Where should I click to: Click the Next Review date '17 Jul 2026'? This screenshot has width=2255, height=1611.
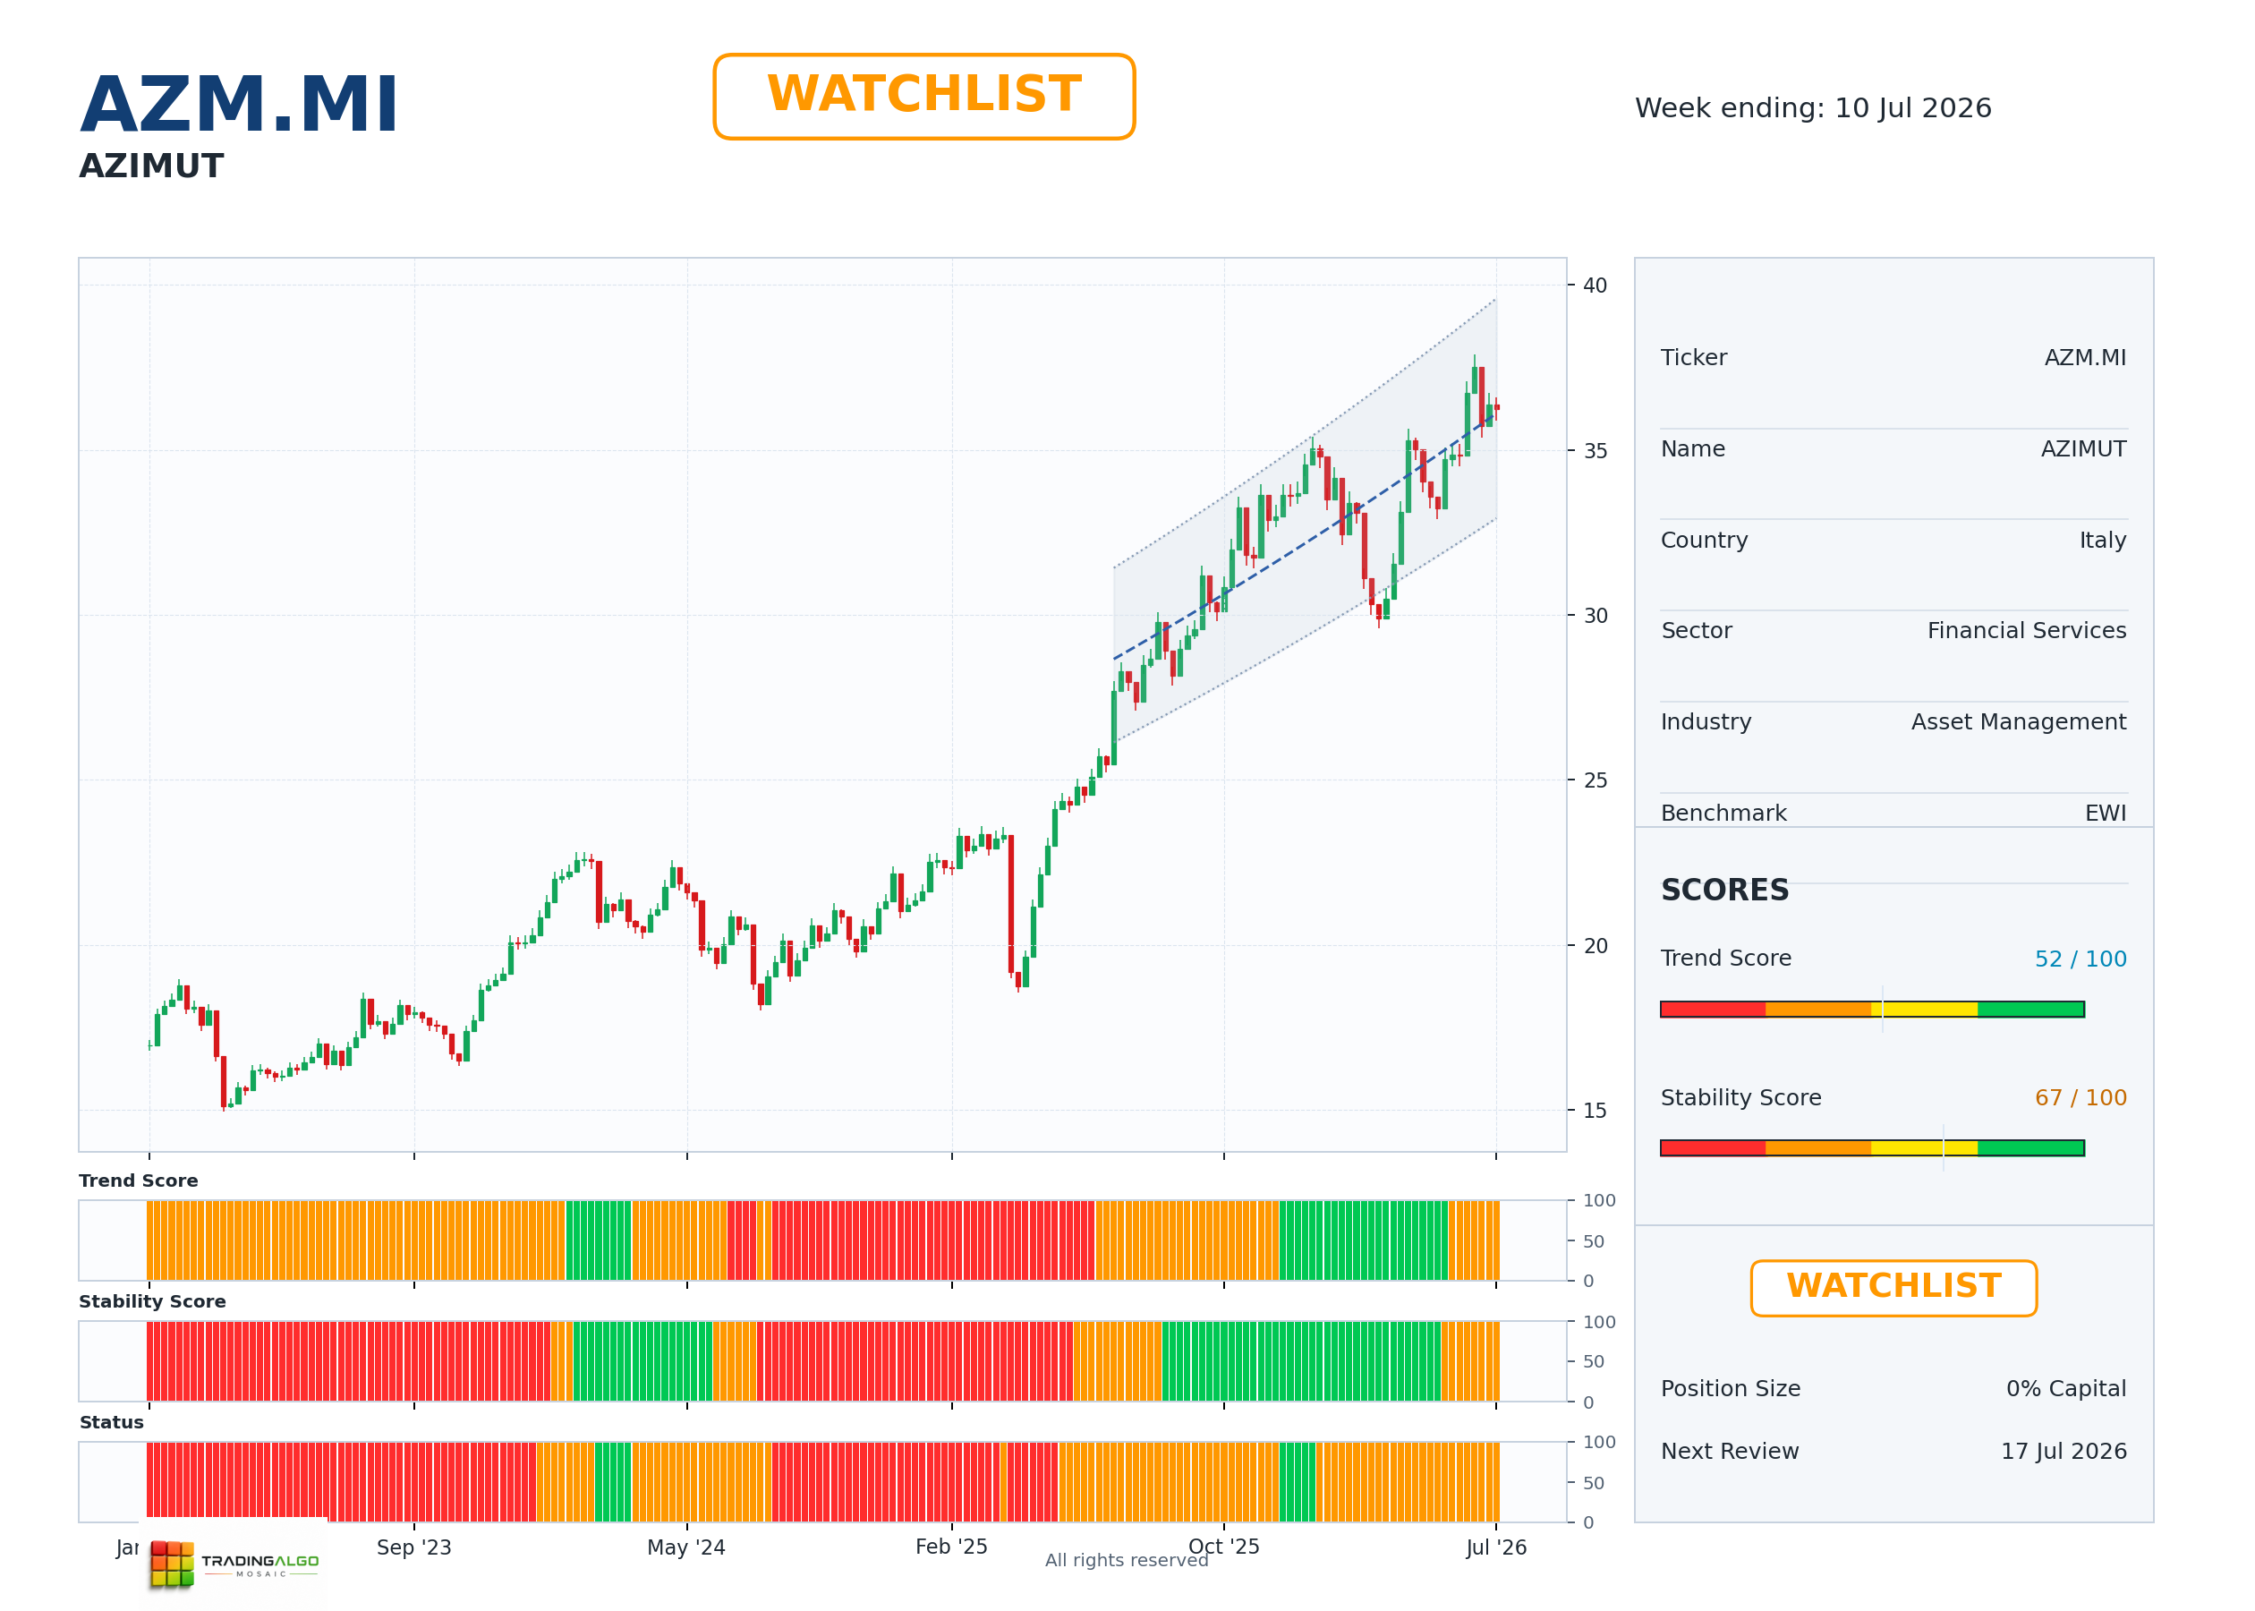click(x=2064, y=1452)
